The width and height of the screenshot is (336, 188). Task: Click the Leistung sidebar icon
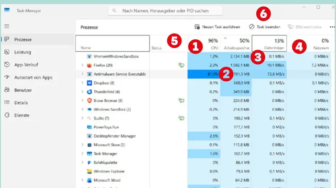[x=7, y=52]
